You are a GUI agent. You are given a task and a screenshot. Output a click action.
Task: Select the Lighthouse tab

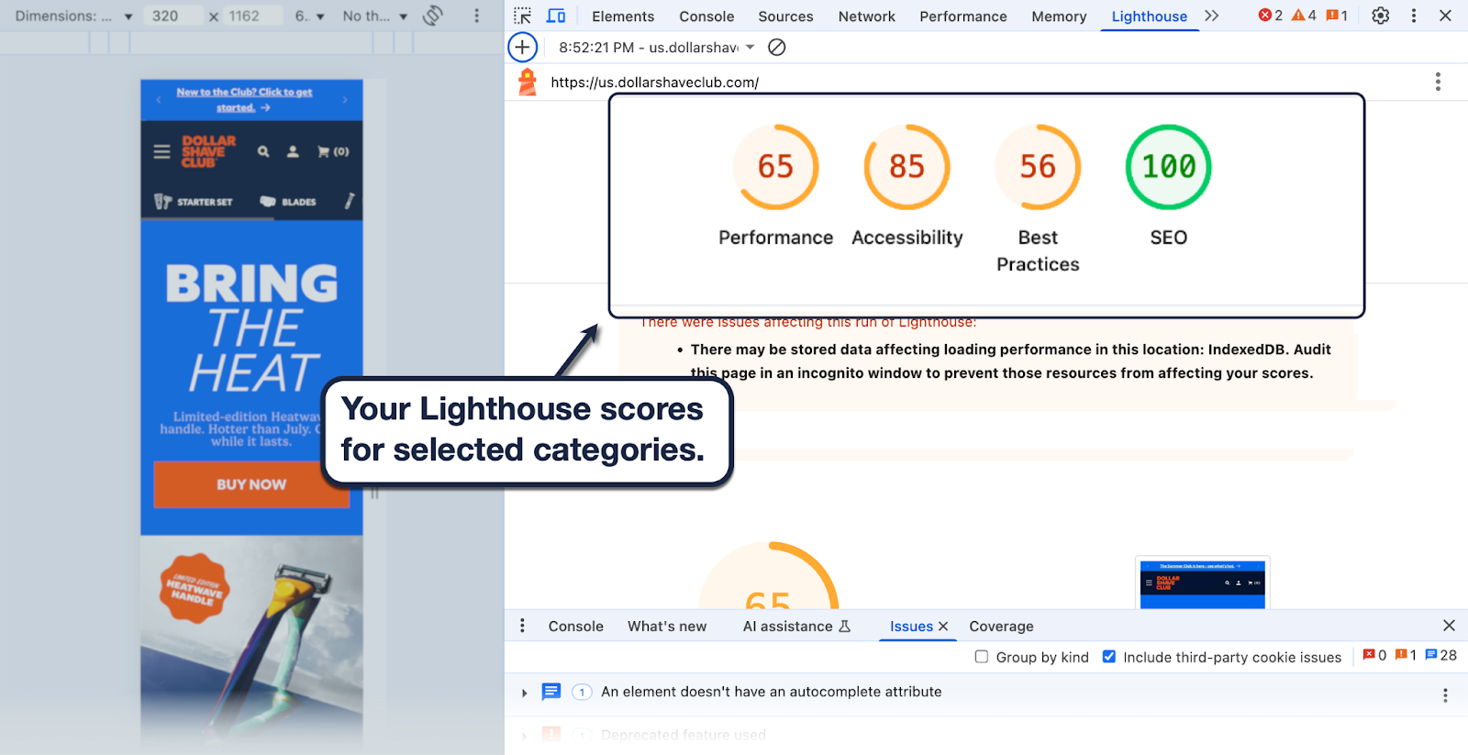(x=1149, y=17)
